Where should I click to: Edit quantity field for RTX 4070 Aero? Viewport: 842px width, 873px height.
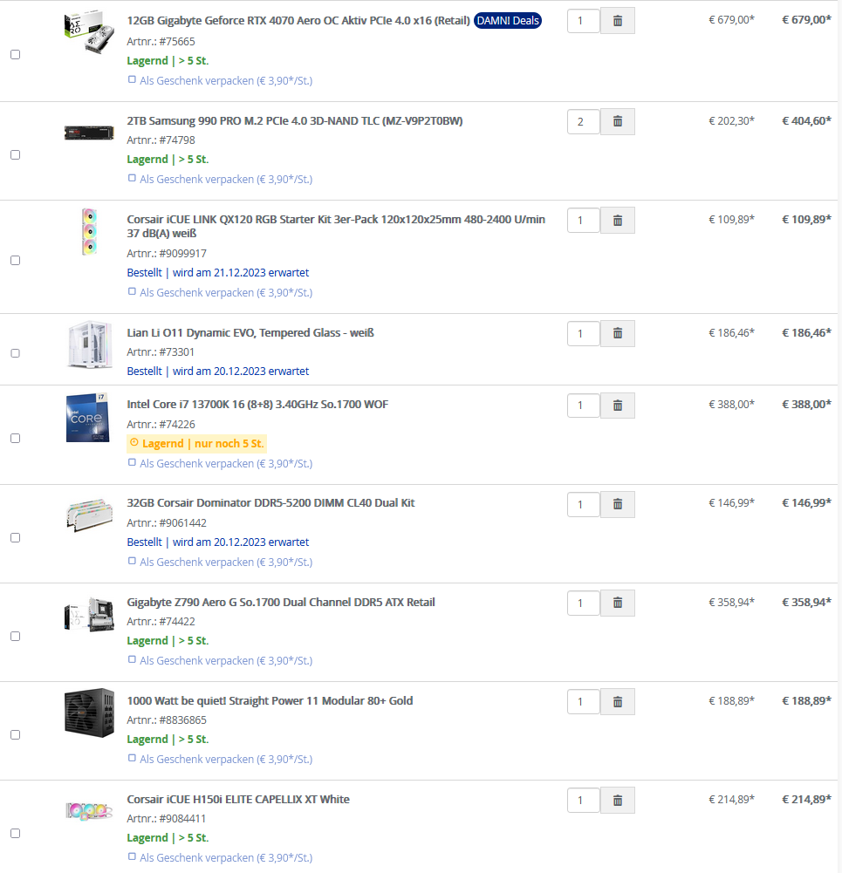(584, 21)
